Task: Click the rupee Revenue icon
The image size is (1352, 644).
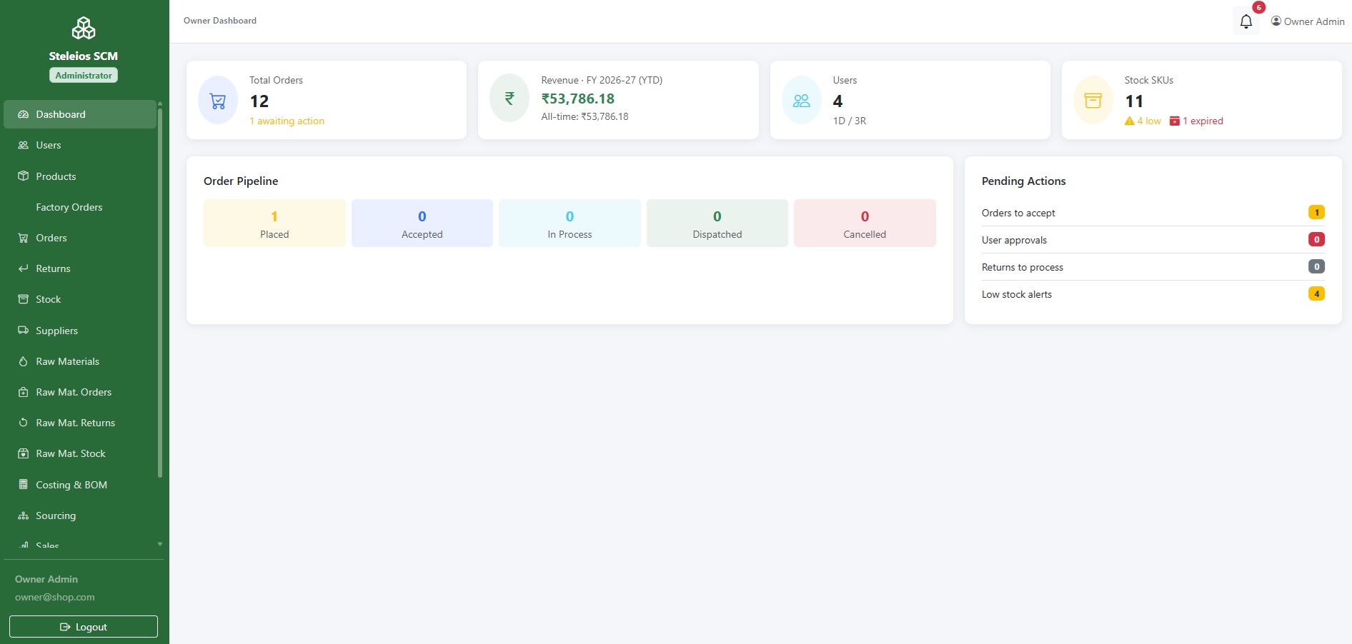Action: [x=510, y=99]
